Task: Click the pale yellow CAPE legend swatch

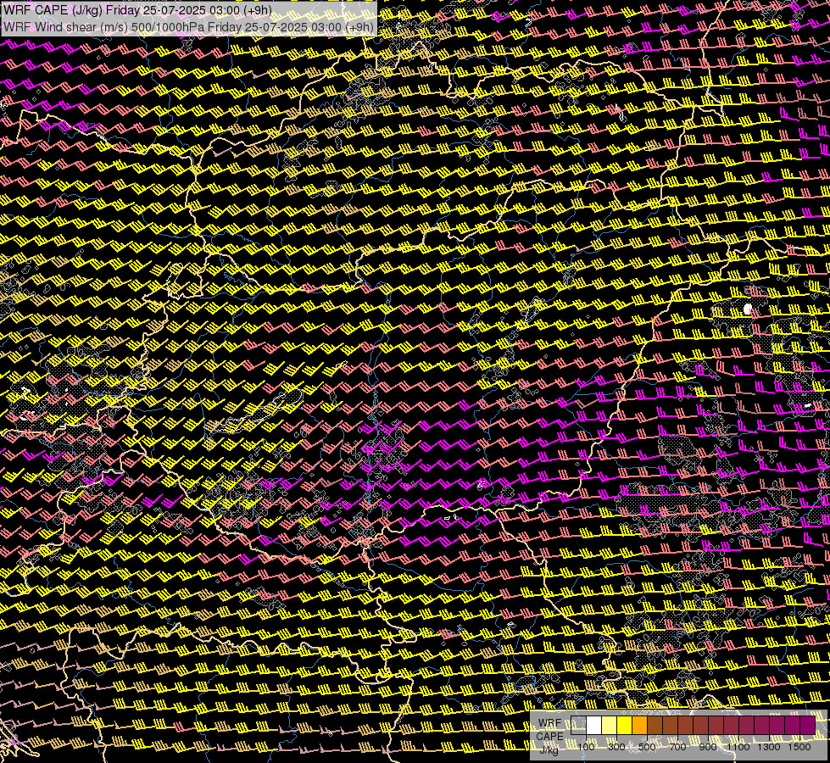Action: pos(610,725)
